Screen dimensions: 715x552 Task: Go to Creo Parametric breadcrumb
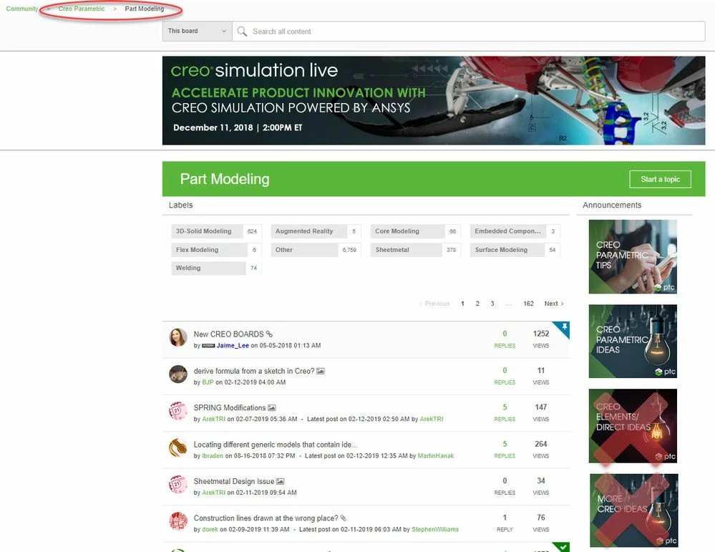click(81, 9)
